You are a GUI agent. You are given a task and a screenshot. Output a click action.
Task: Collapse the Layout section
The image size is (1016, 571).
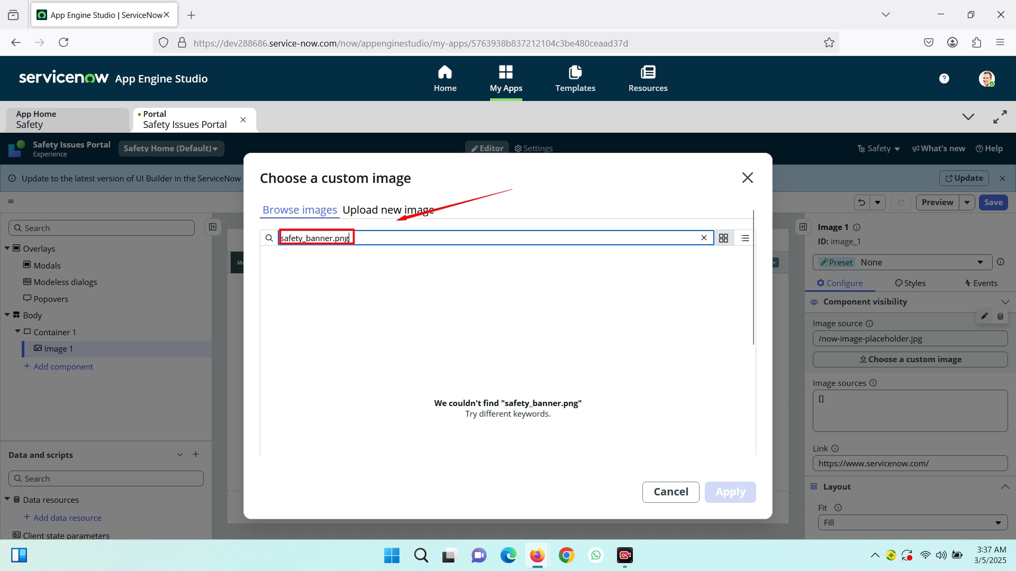point(1005,486)
